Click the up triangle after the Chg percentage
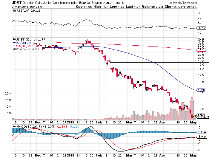The image size is (209, 158). click(196, 7)
